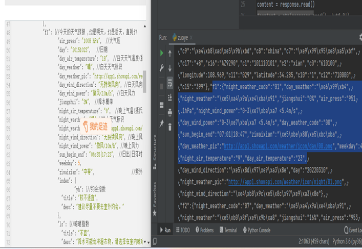This screenshot has height=249, width=362.
Task: Click the 'title': '较不适宜' line
Action: pyautogui.click(x=79, y=198)
